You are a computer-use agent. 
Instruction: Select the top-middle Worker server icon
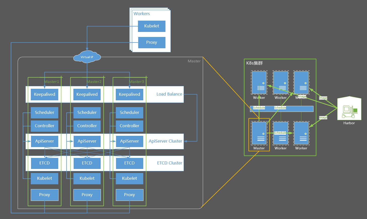coord(281,82)
